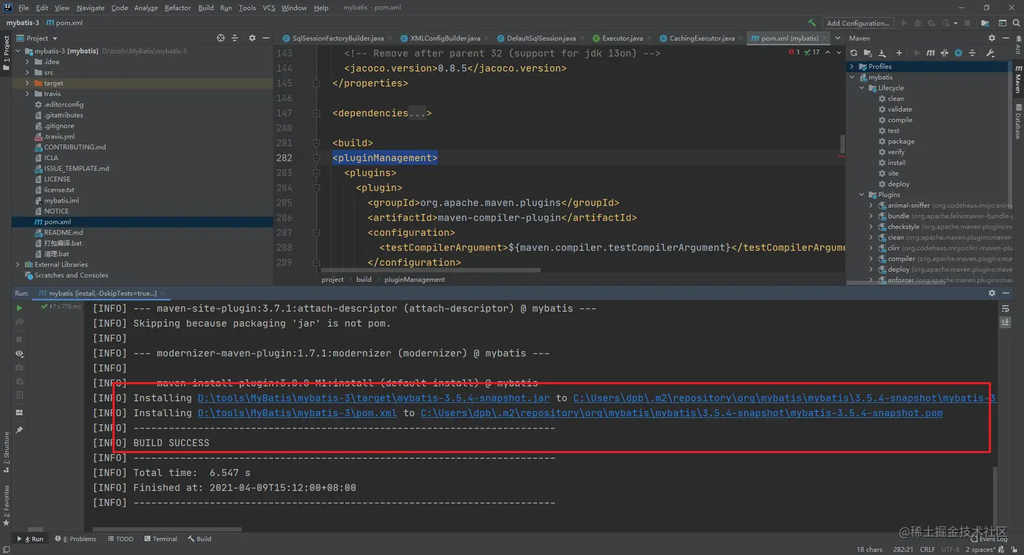This screenshot has width=1024, height=555.
Task: Open the Refactor menu
Action: coord(177,7)
